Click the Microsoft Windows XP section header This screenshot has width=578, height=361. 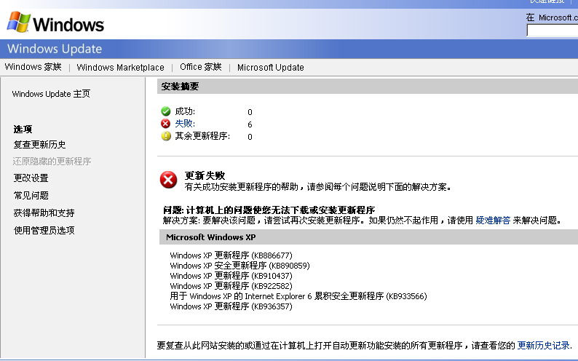368,237
